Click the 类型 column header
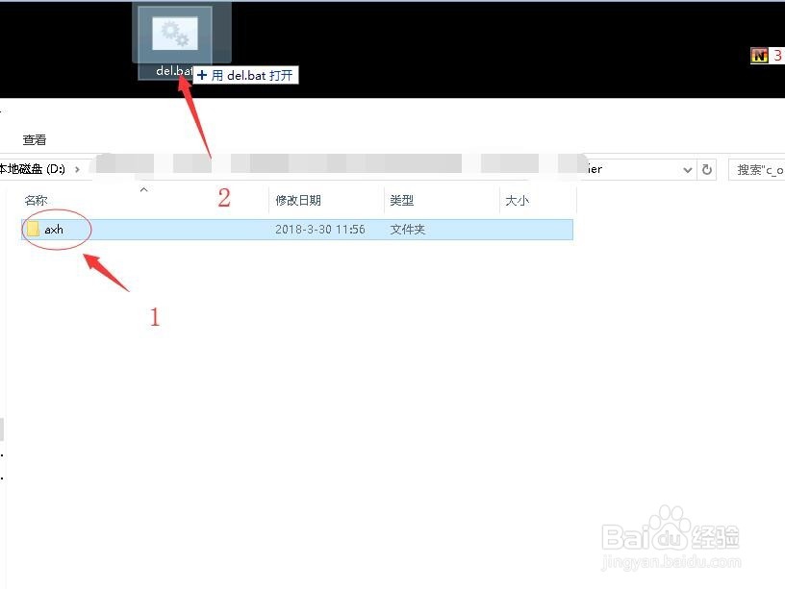Viewport: 785px width, 589px height. tap(401, 200)
